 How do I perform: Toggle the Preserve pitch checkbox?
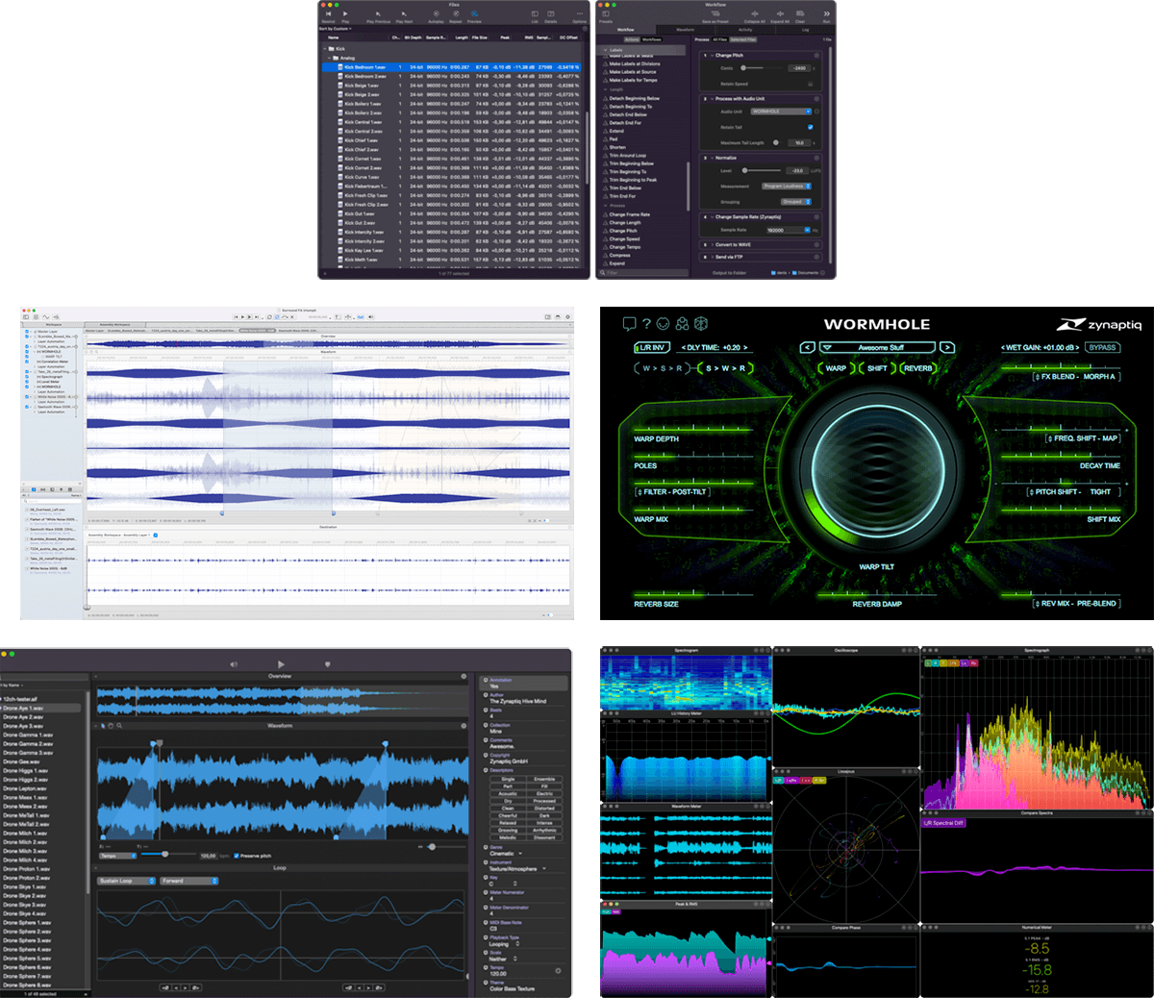tap(237, 856)
